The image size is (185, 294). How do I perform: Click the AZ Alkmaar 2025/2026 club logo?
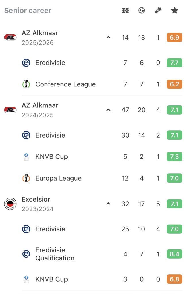click(x=10, y=38)
